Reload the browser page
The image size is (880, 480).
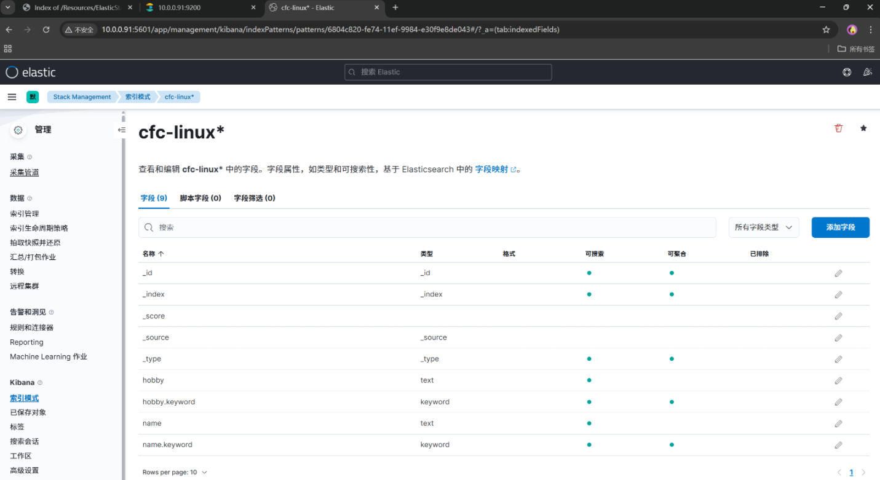tap(46, 30)
